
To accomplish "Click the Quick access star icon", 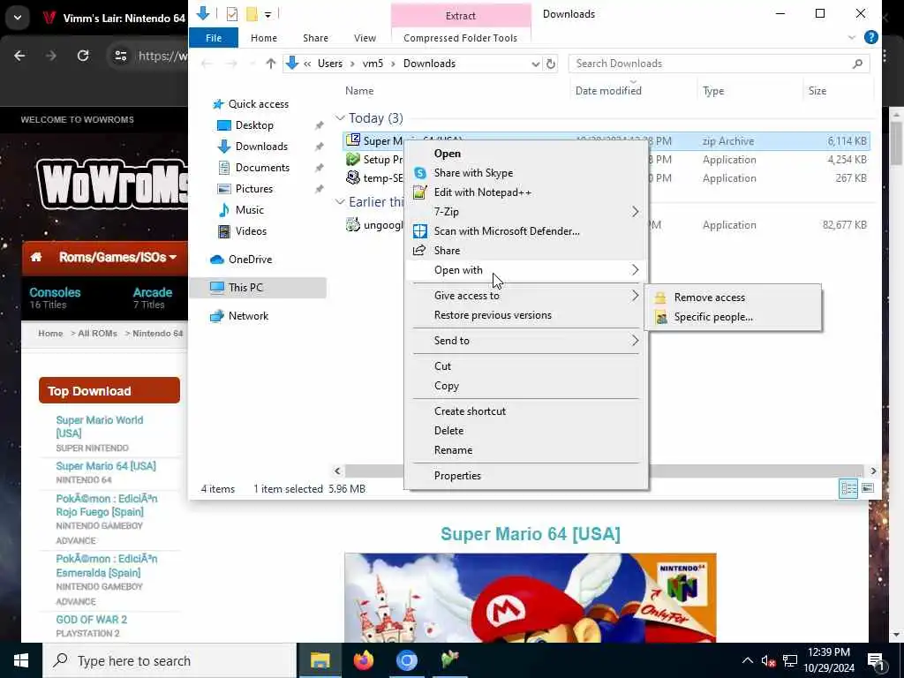I will [217, 104].
